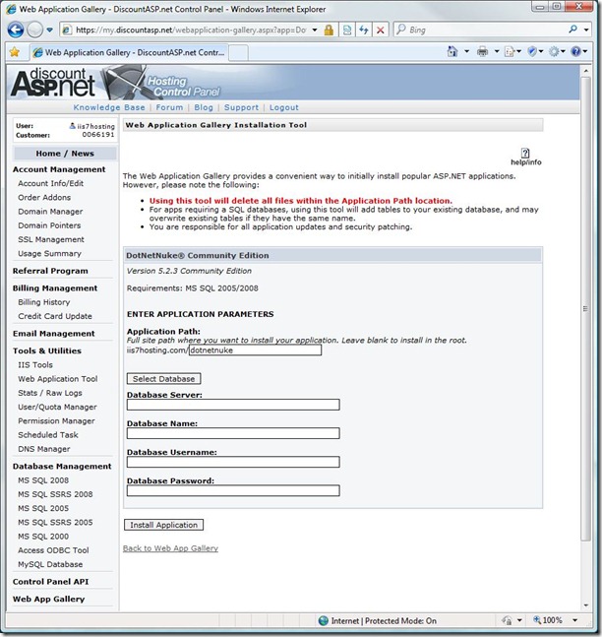Open the address bar URL dropdown
Image resolution: width=602 pixels, height=637 pixels.
point(315,31)
